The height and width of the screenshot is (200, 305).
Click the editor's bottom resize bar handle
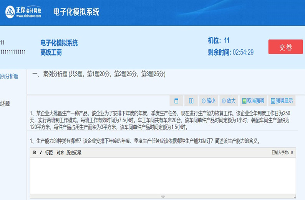163,196
